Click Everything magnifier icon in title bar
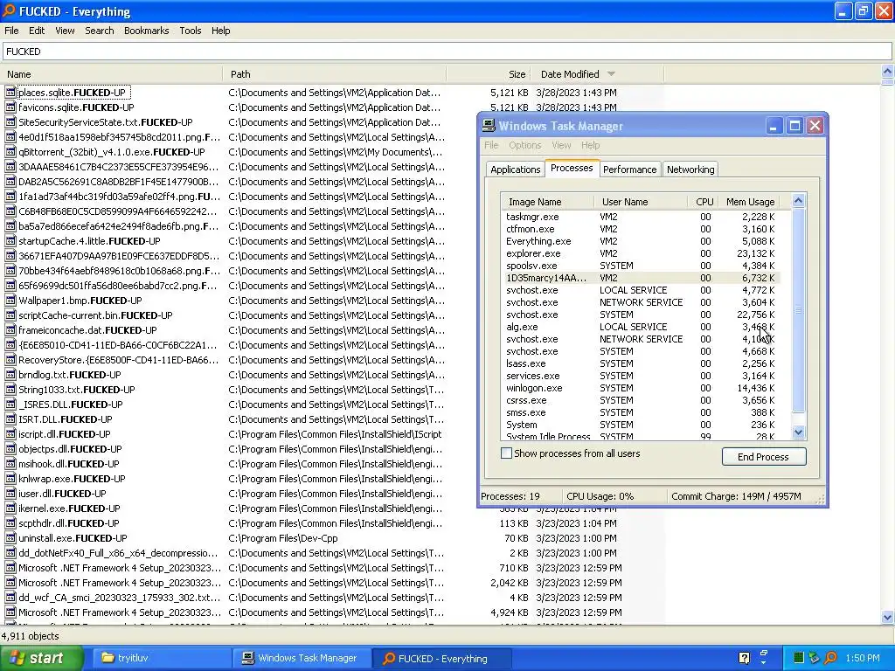 9,10
